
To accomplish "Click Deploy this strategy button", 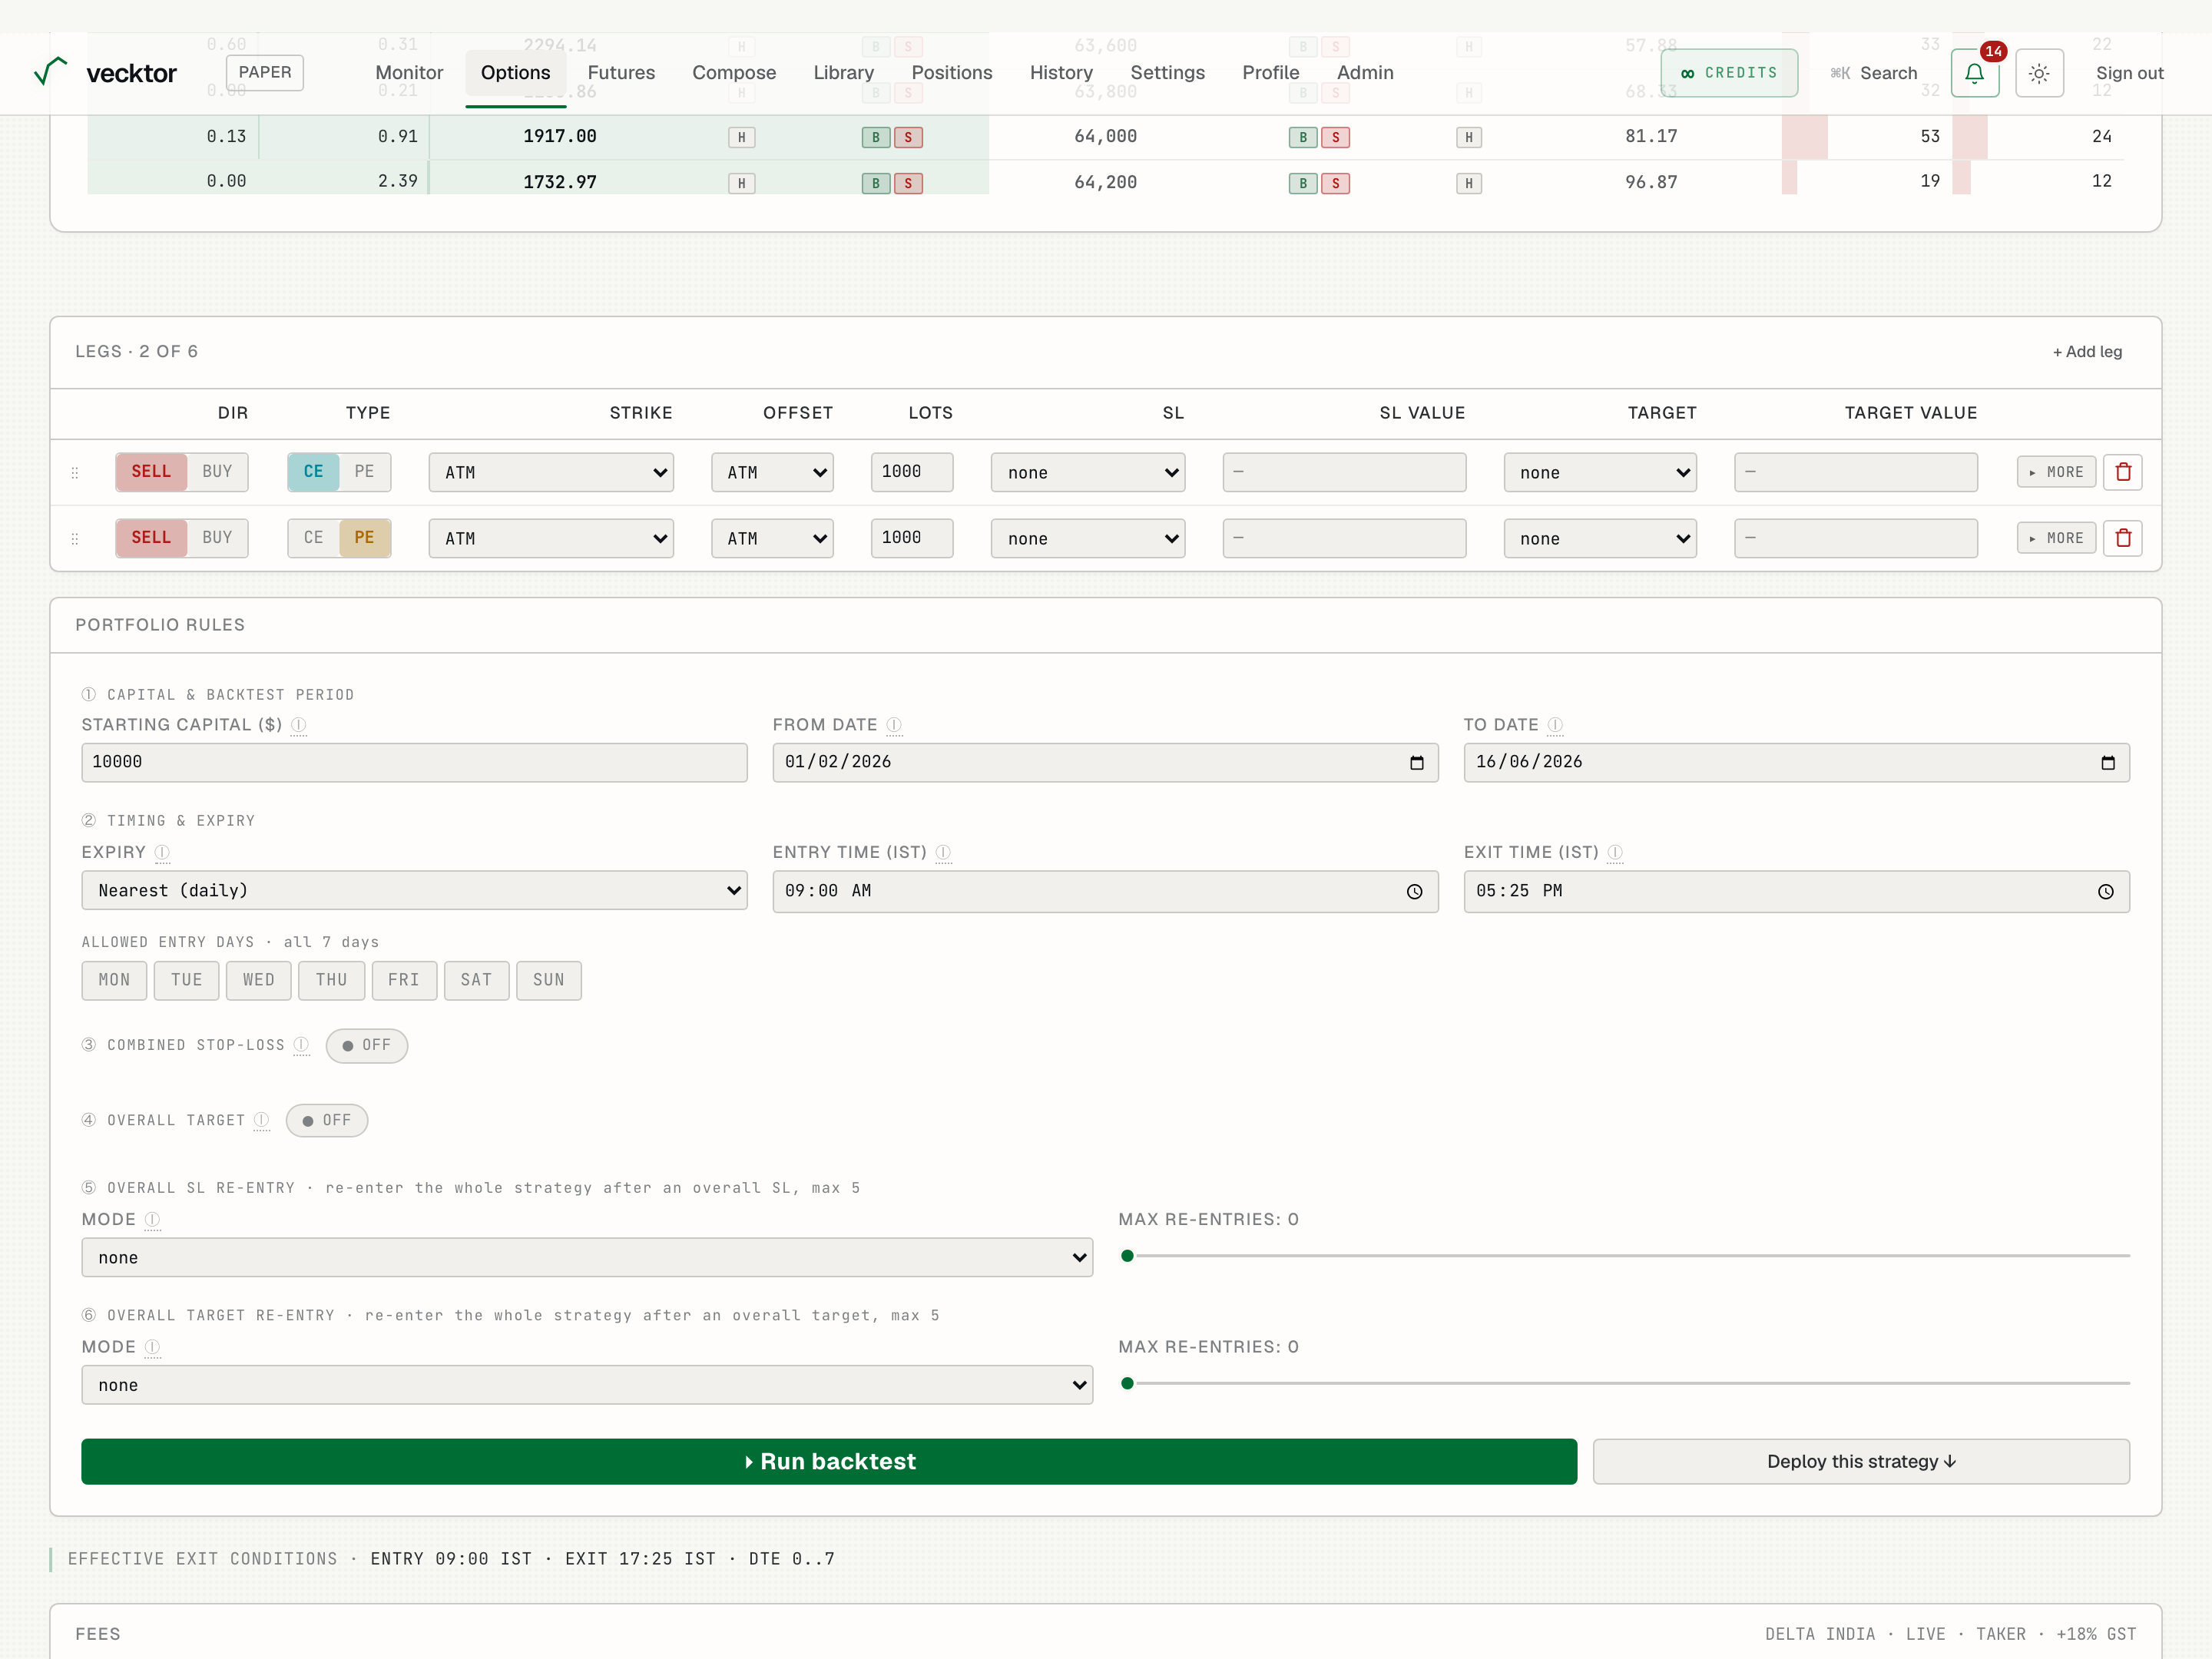I will pyautogui.click(x=1861, y=1462).
